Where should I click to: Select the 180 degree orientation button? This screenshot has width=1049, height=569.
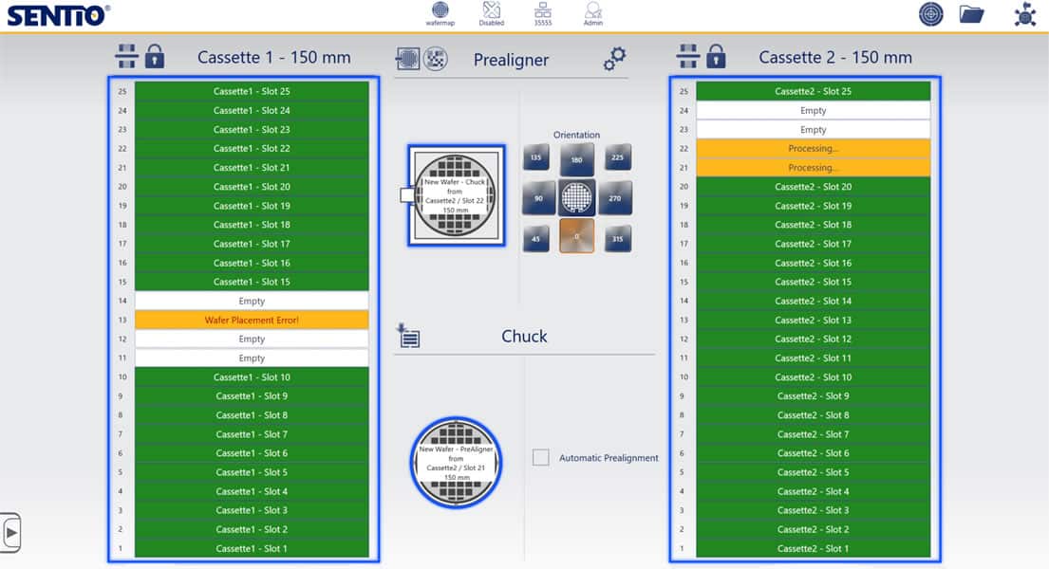(576, 159)
